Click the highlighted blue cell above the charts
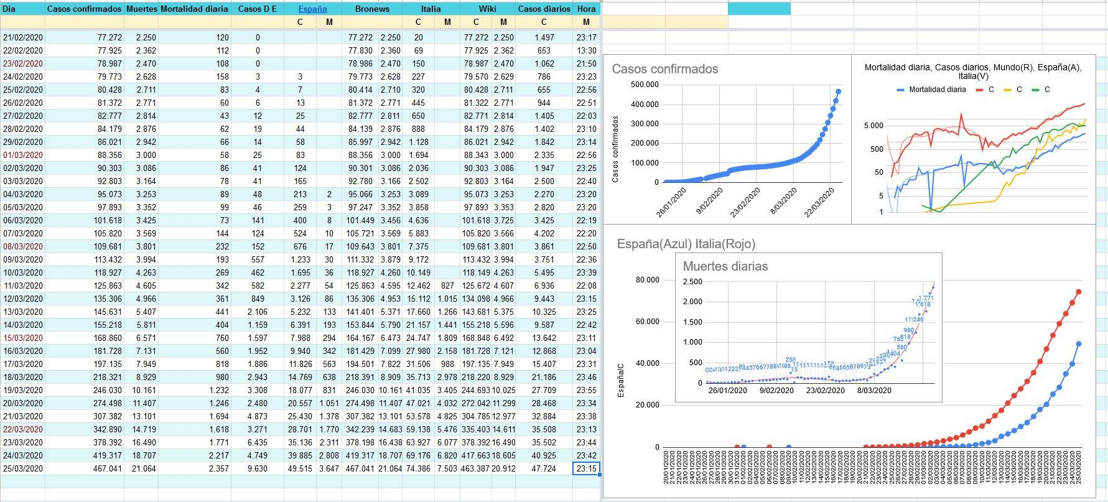The image size is (1108, 502). point(759,9)
